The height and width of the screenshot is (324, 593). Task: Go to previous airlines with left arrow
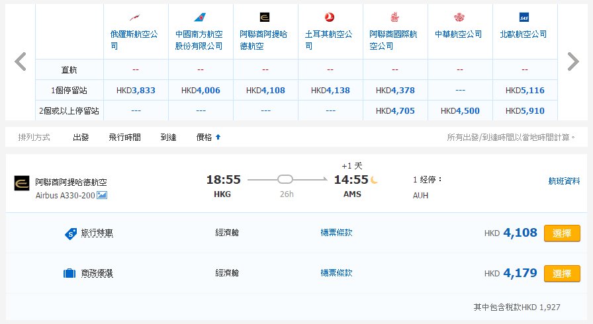click(21, 61)
